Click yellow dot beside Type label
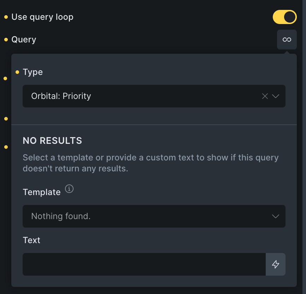The width and height of the screenshot is (306, 294). 17,72
